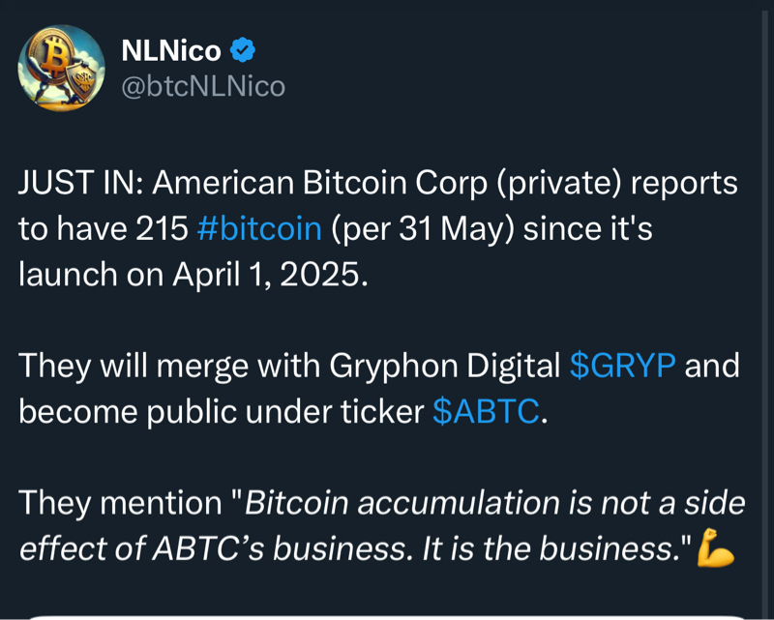This screenshot has width=774, height=620.
Task: Open the NLNico display name
Action: click(x=170, y=50)
